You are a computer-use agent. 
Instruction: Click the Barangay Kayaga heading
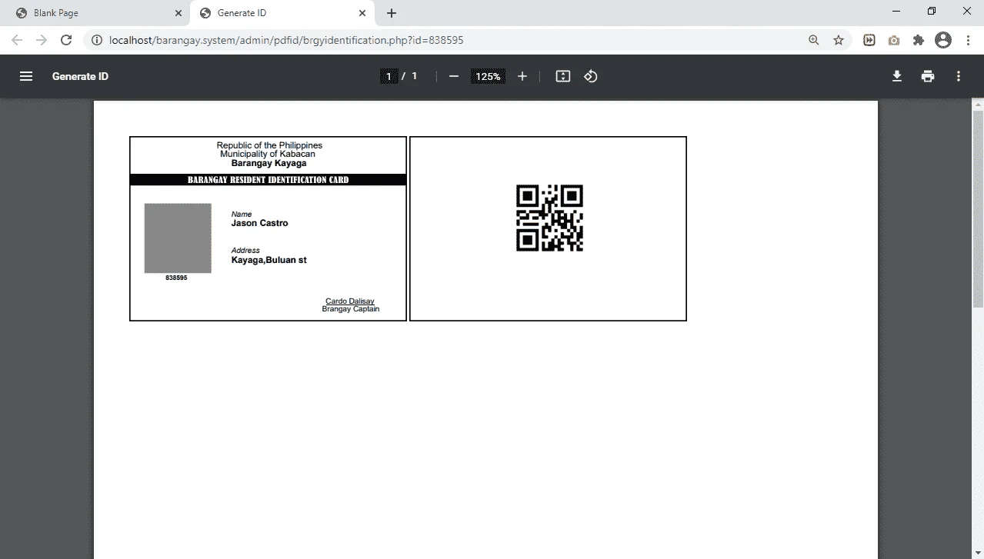click(x=269, y=163)
